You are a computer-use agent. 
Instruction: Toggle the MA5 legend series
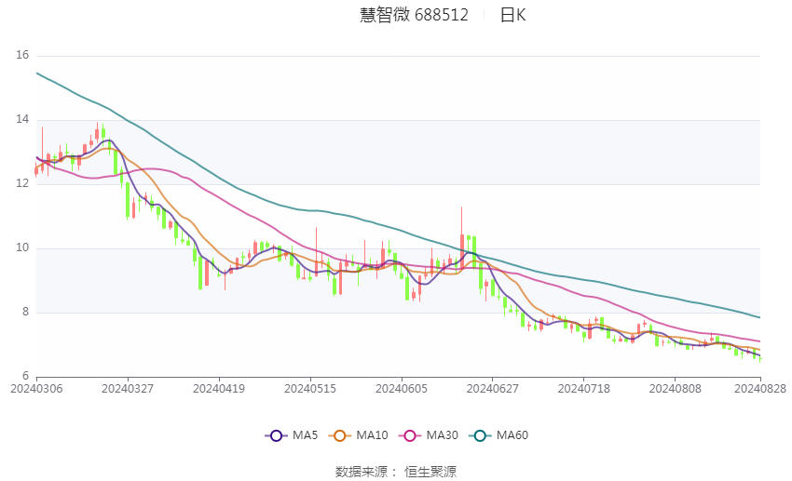click(x=292, y=435)
